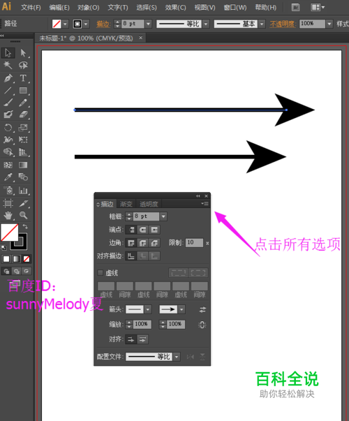Select the Artboard tool
This screenshot has height=421, width=349.
(x=8, y=203)
